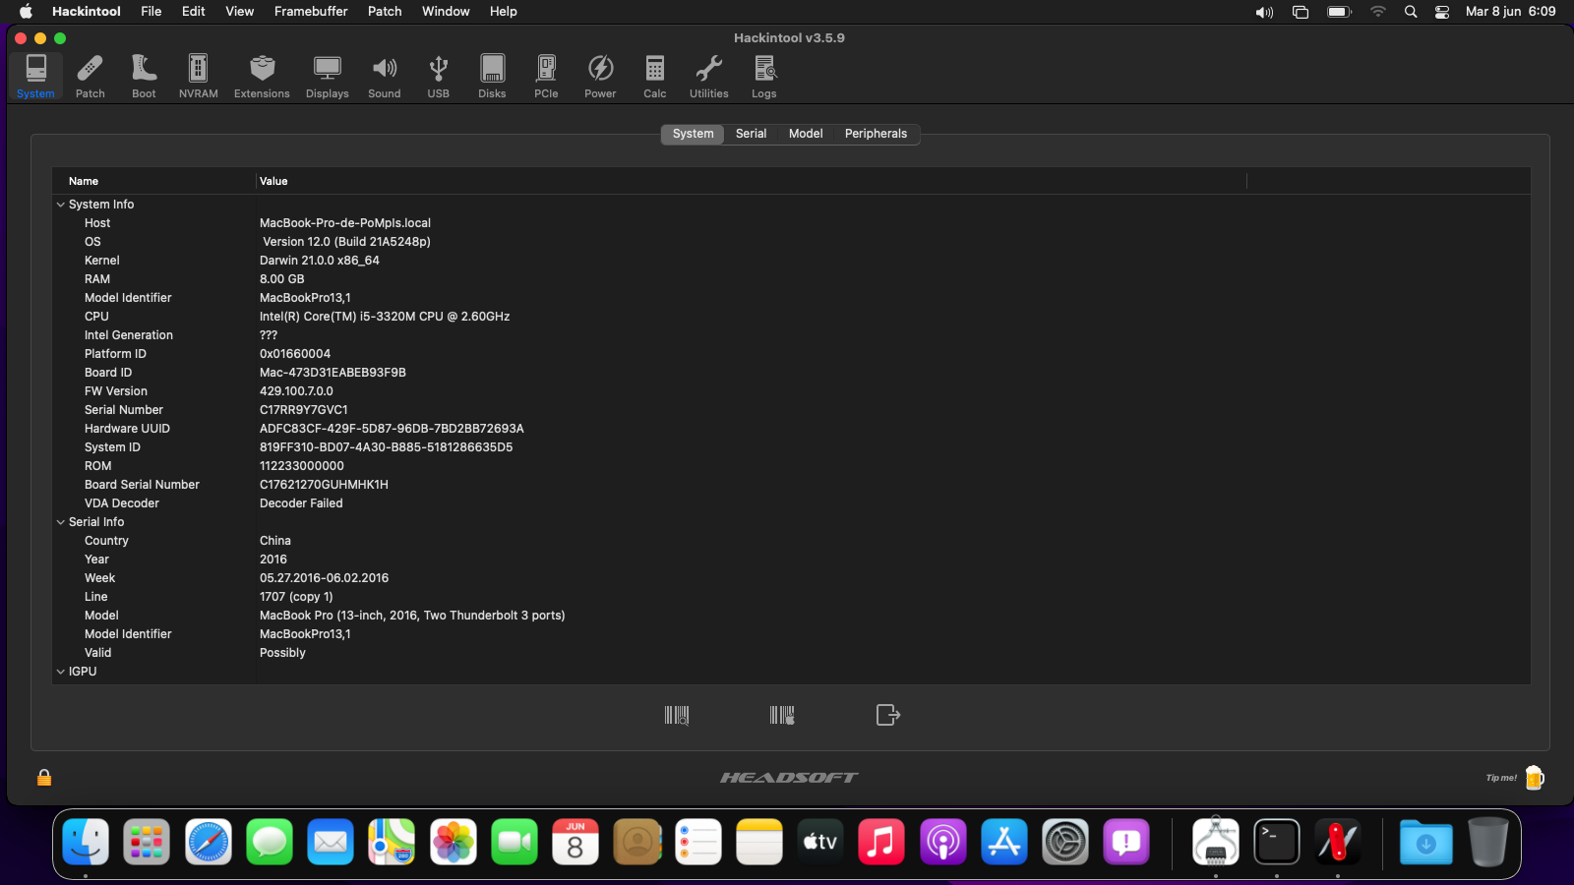Switch to the System tab
The width and height of the screenshot is (1574, 885).
tap(693, 134)
